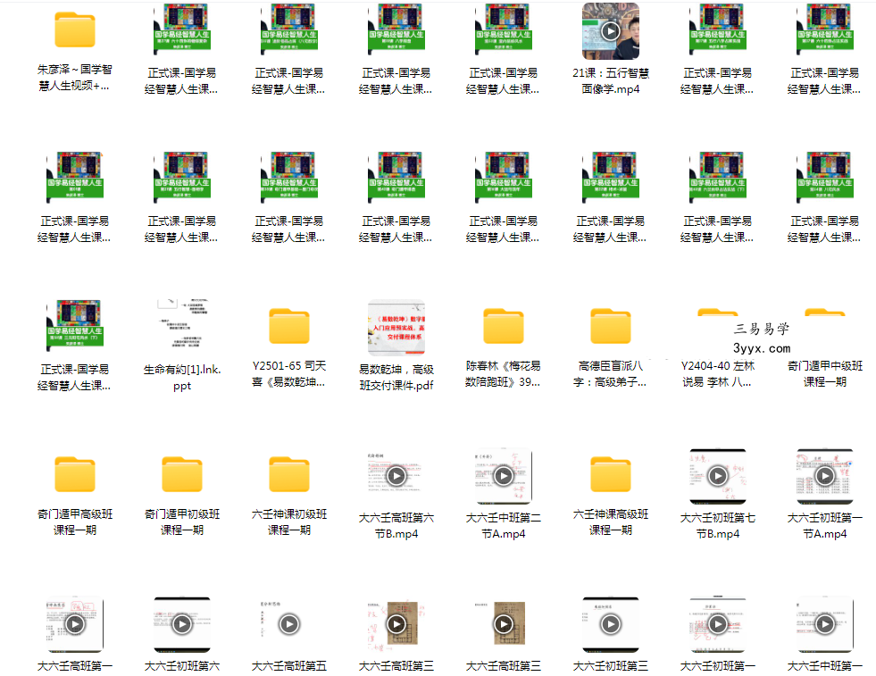
Task: Select the 奇门遁甲中级班课程一期 folder label
Action: tap(825, 374)
